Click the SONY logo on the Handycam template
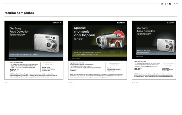 click(x=121, y=23)
